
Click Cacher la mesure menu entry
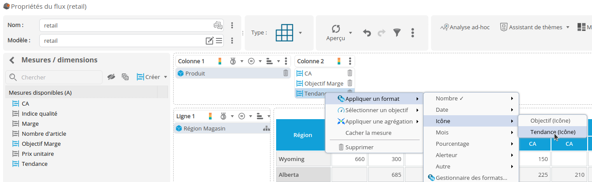368,133
